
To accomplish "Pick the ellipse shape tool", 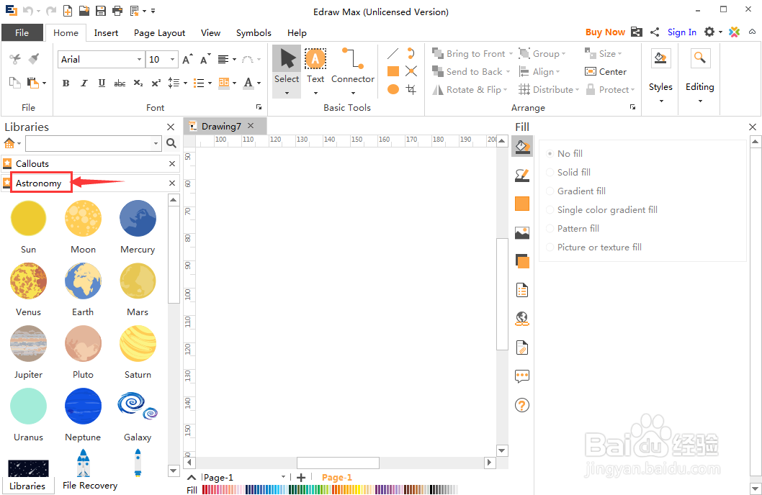I will coord(393,89).
